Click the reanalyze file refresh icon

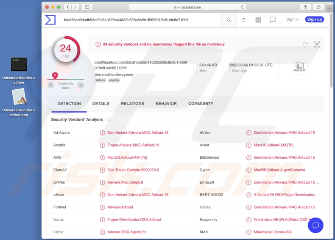tap(305, 44)
